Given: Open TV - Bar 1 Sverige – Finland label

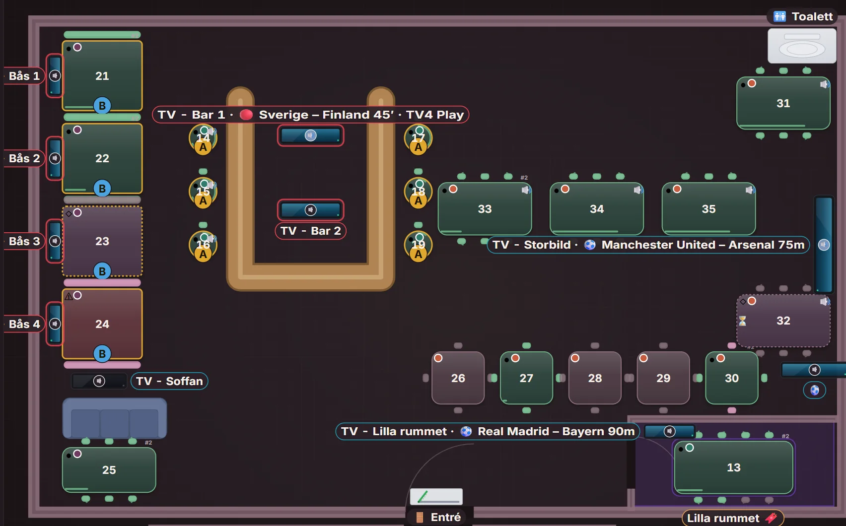Looking at the screenshot, I should [310, 115].
